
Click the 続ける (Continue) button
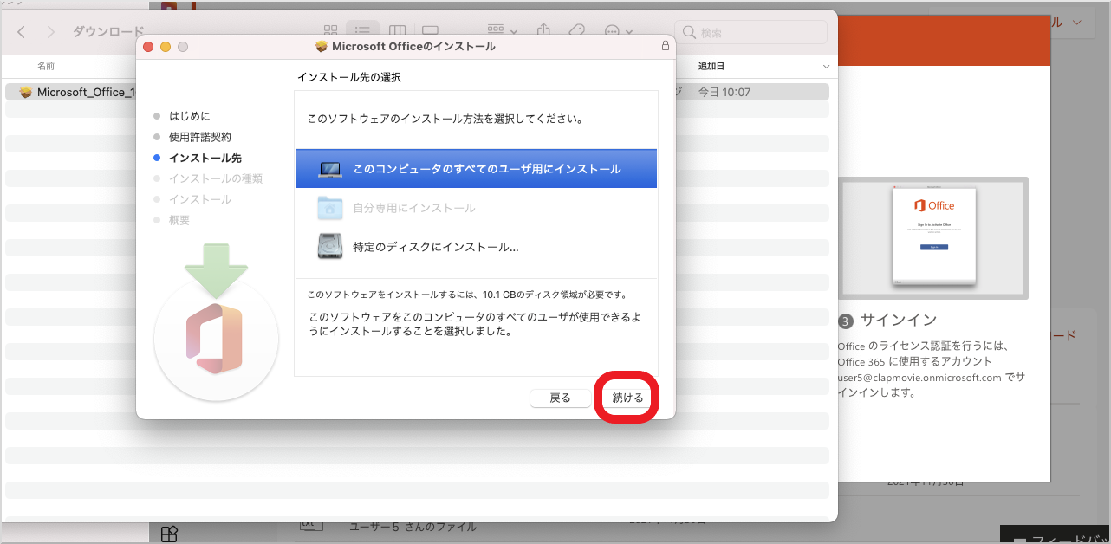click(627, 398)
